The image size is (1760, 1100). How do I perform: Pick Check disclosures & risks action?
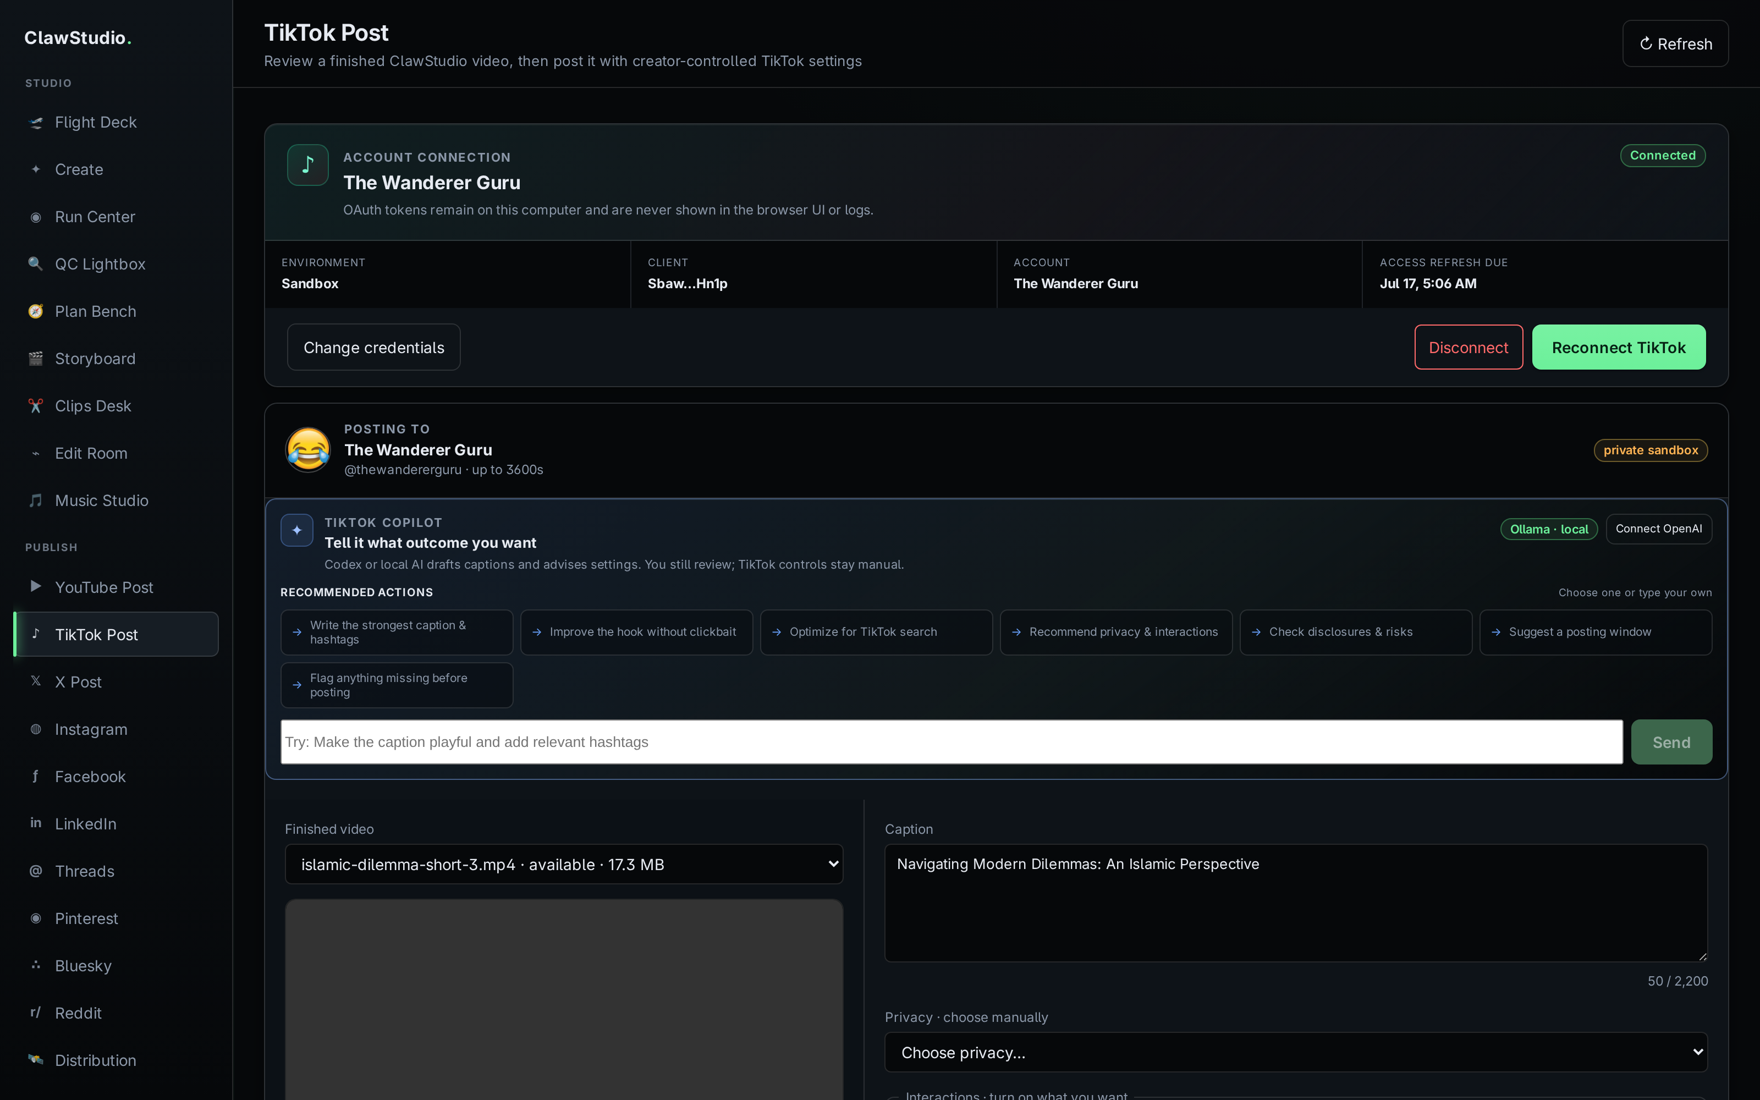[x=1356, y=632]
